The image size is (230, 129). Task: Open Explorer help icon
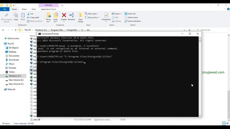[228, 9]
